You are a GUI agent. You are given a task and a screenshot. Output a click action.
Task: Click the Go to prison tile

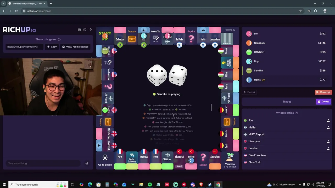coord(105,160)
